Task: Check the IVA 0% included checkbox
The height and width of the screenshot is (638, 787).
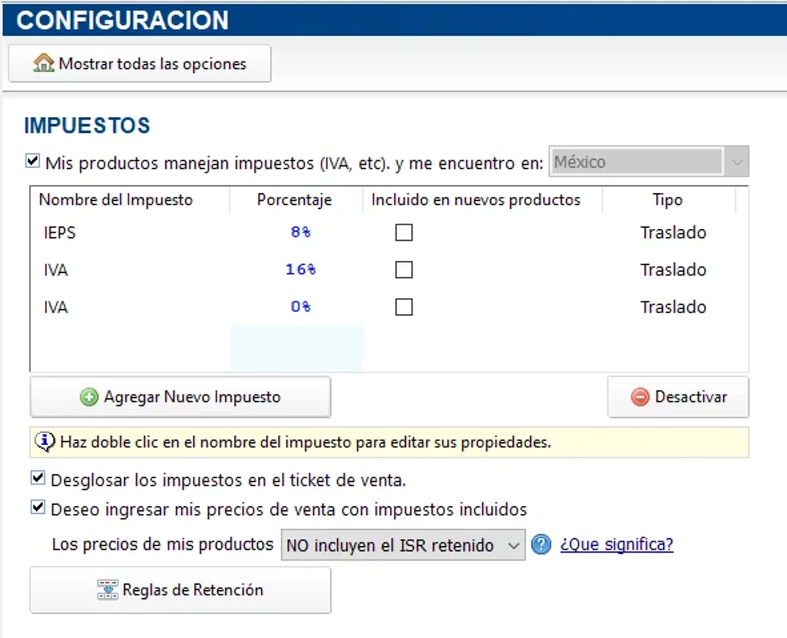Action: pyautogui.click(x=404, y=307)
